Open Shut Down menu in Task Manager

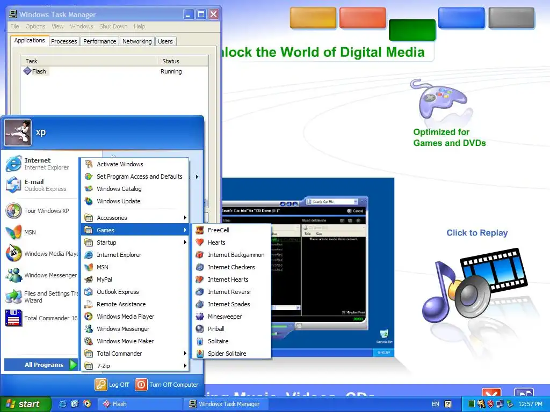click(x=113, y=26)
